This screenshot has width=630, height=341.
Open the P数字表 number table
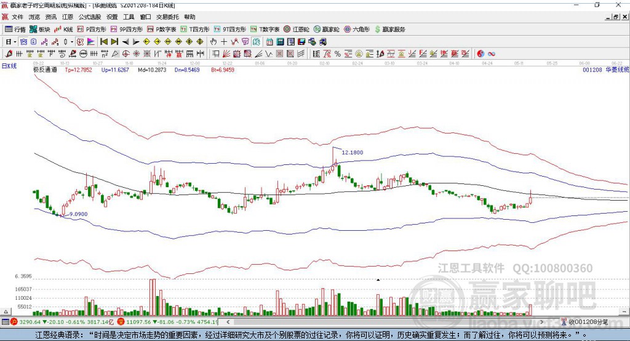point(162,30)
